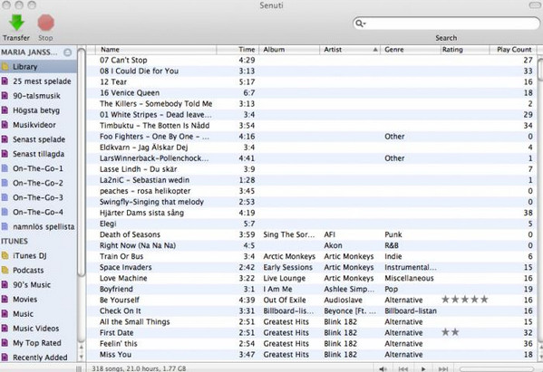The width and height of the screenshot is (543, 372).
Task: Toggle the volume speaker icon
Action: pyautogui.click(x=383, y=369)
